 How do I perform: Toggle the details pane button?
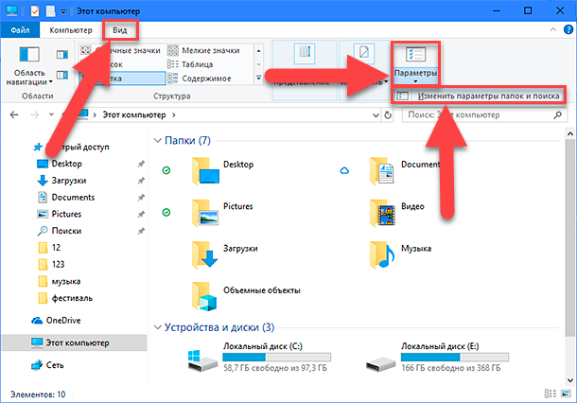(61, 75)
